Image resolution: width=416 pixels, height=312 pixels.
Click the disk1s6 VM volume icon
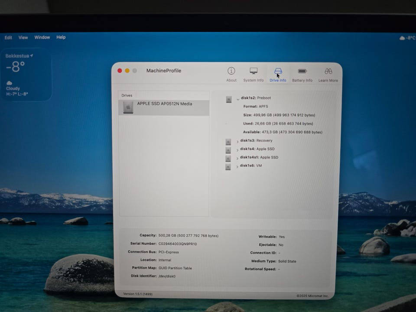tap(228, 166)
